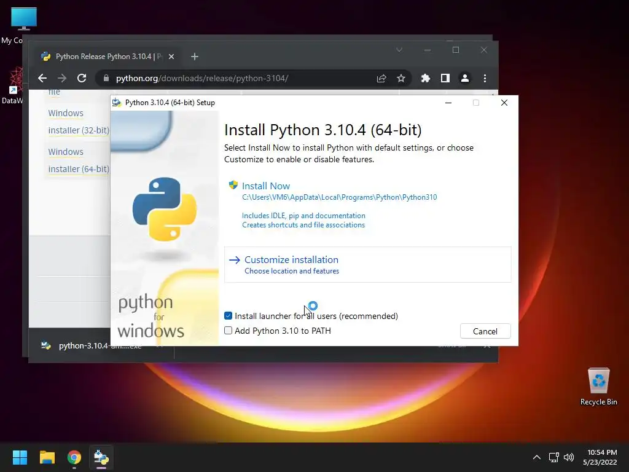The width and height of the screenshot is (629, 472).
Task: Open Chrome from the taskbar
Action: tap(74, 457)
